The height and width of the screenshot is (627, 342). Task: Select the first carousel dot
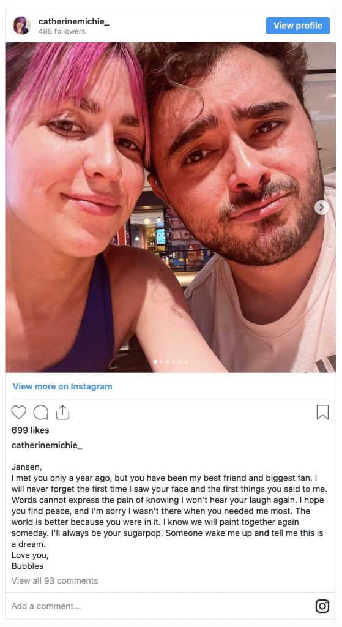(155, 361)
